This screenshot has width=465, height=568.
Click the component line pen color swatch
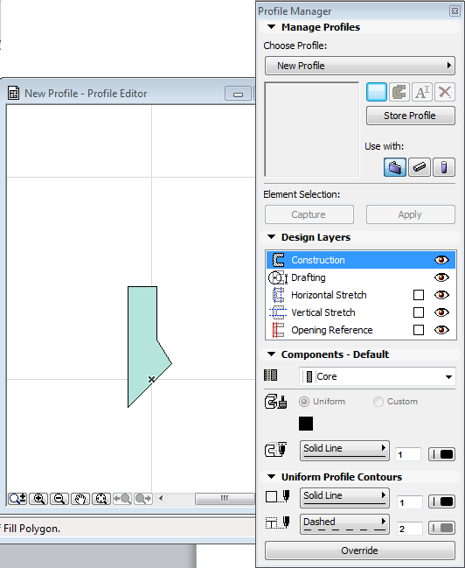pos(441,454)
